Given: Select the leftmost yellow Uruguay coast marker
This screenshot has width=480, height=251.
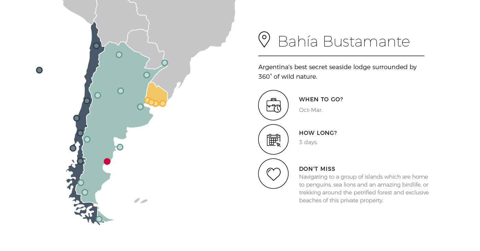Looking at the screenshot, I should (148, 101).
